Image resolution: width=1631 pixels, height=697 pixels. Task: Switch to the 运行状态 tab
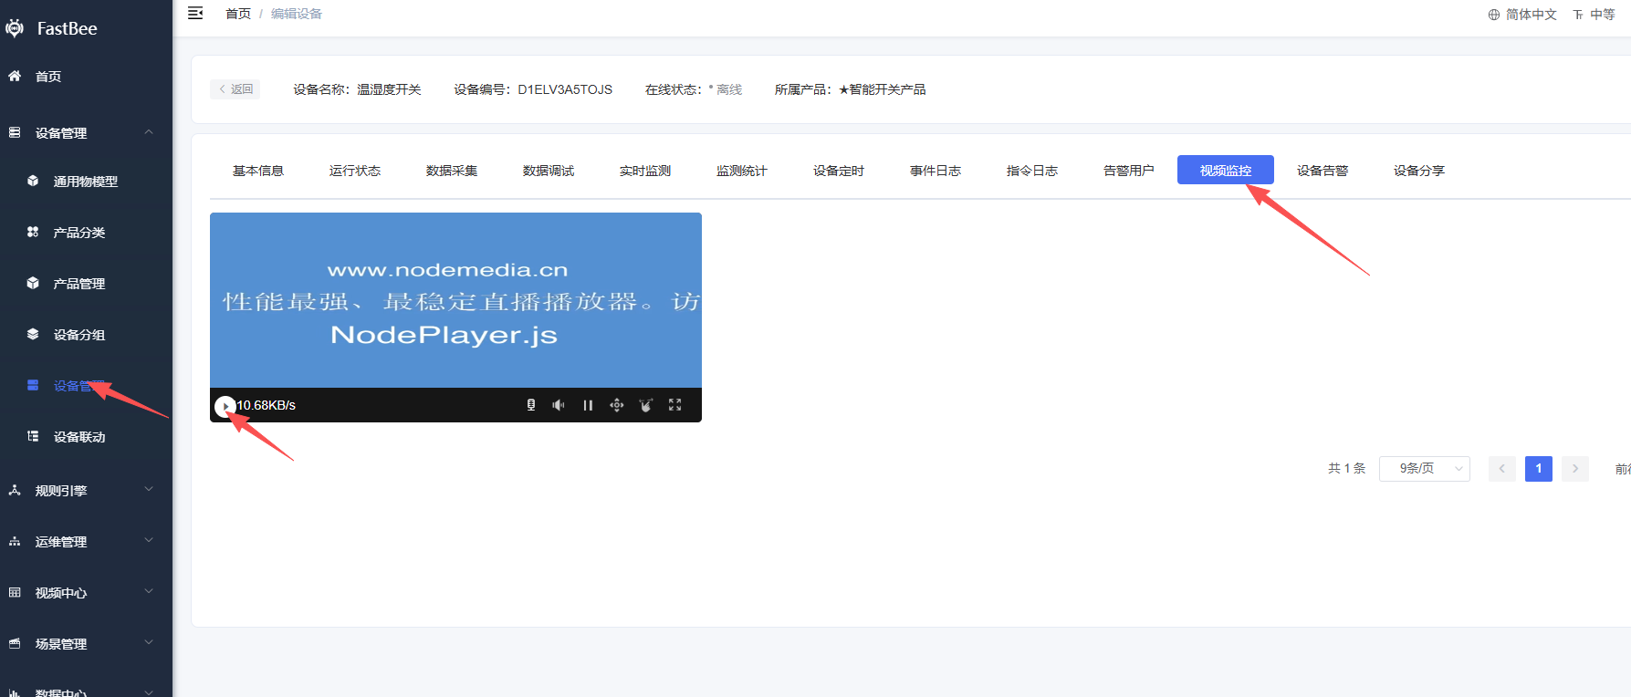pyautogui.click(x=355, y=171)
